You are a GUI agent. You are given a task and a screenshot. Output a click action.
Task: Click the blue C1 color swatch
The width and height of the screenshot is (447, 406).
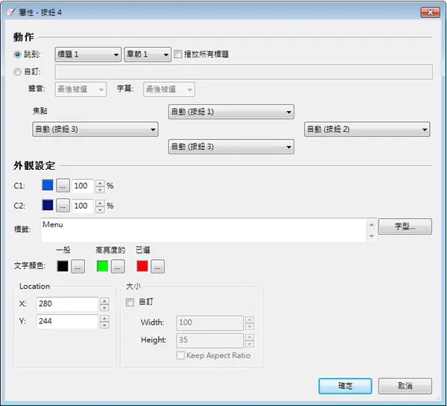tap(48, 185)
